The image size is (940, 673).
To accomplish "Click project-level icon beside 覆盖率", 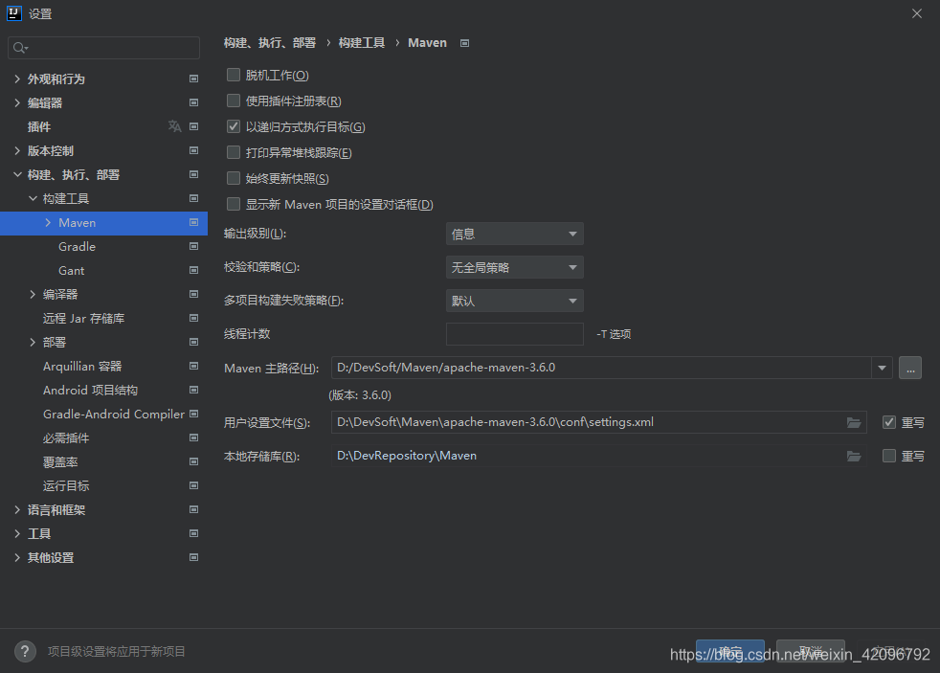I will (193, 462).
